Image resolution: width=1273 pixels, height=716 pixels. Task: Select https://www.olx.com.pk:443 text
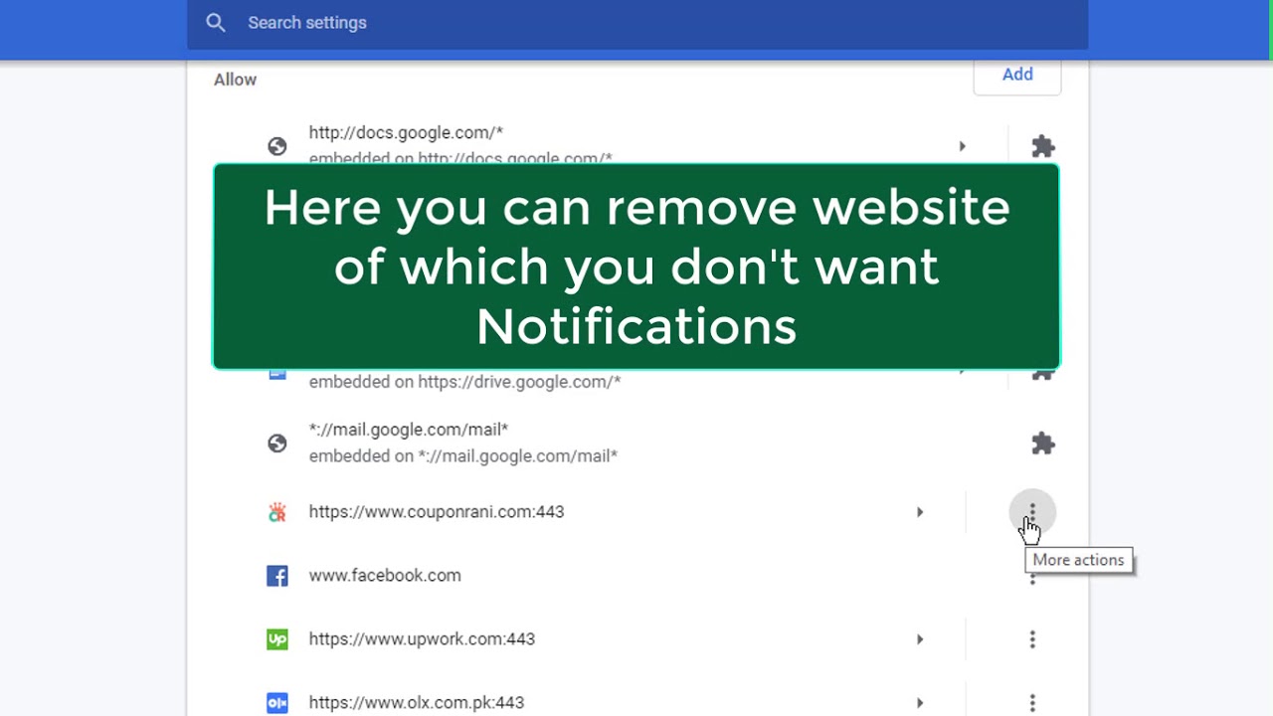click(x=417, y=703)
